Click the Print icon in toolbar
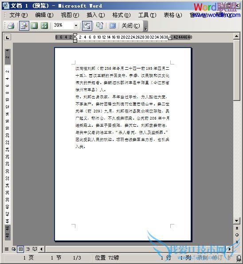The height and width of the screenshot is (264, 243). (x=11, y=26)
